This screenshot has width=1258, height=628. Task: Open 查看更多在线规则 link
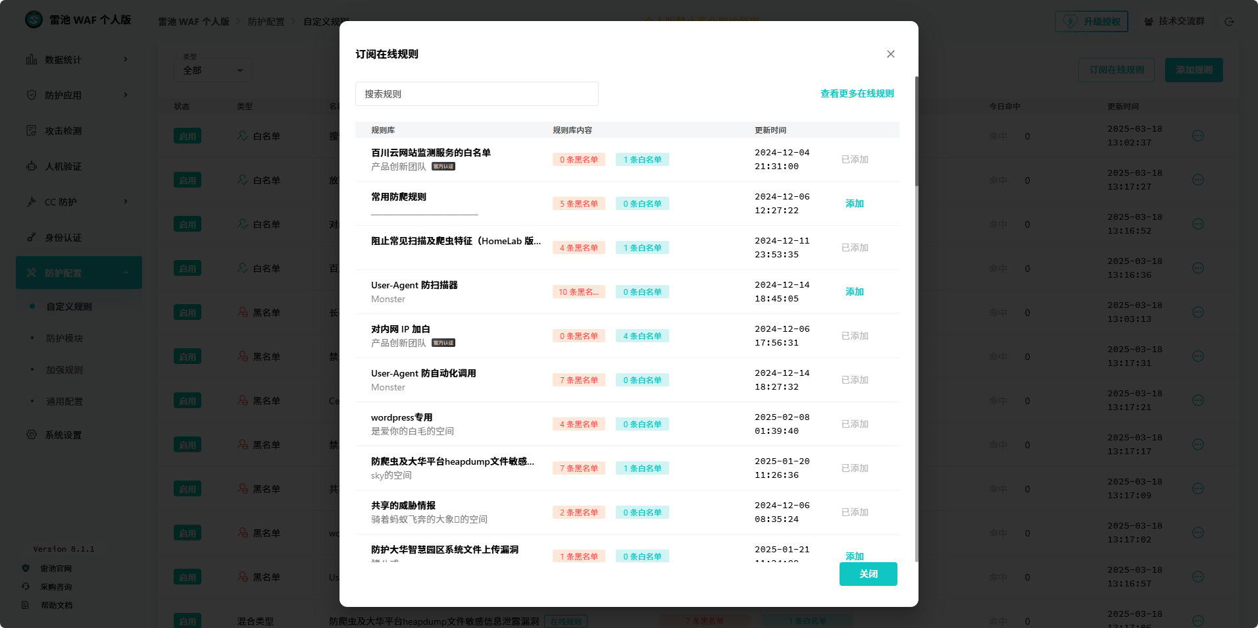857,93
